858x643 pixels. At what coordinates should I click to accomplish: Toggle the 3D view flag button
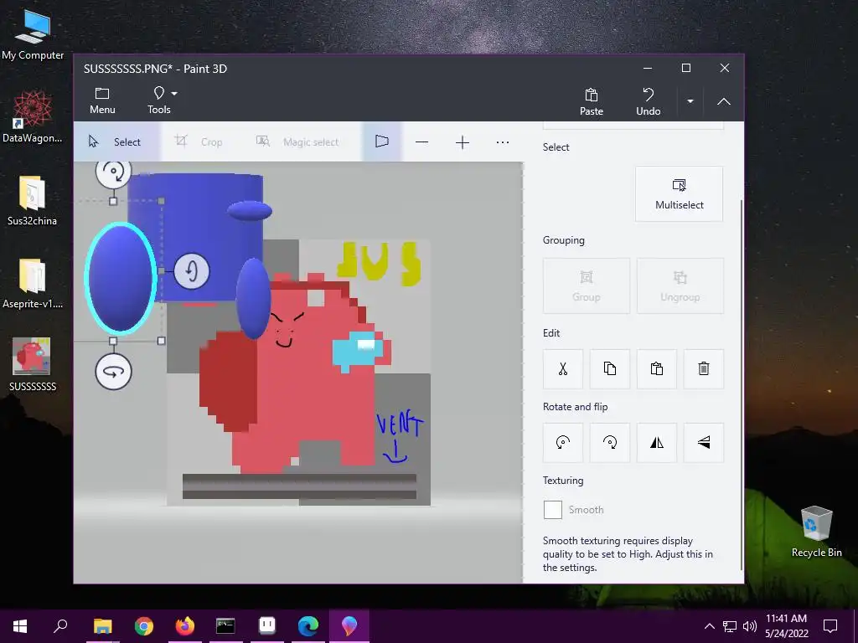pyautogui.click(x=382, y=141)
